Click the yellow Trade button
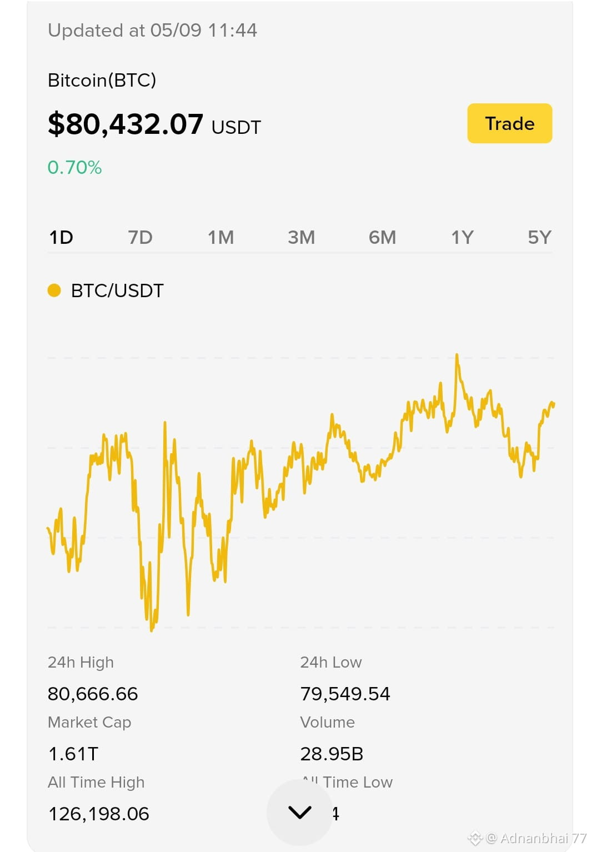Viewport: 591px width, 852px height. tap(509, 123)
